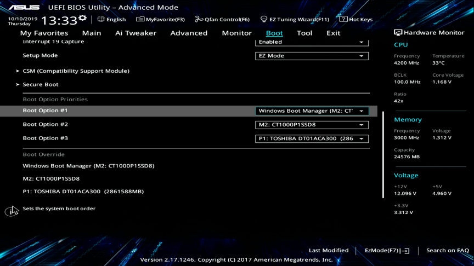
Task: Go to the Advanced tab
Action: point(189,33)
